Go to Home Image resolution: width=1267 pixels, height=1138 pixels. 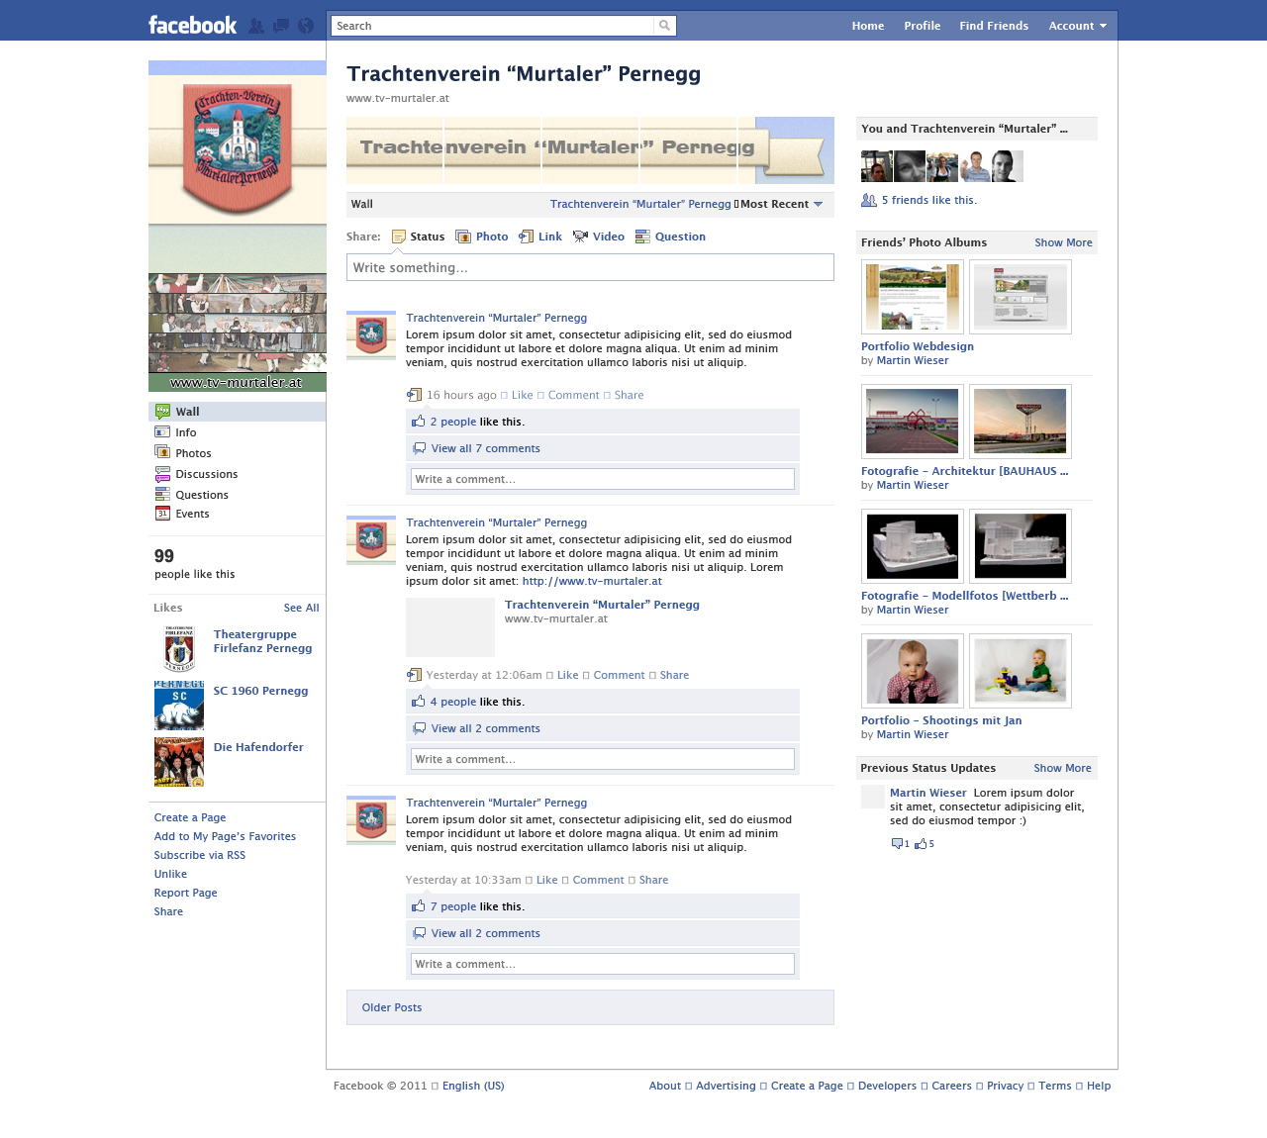tap(868, 26)
